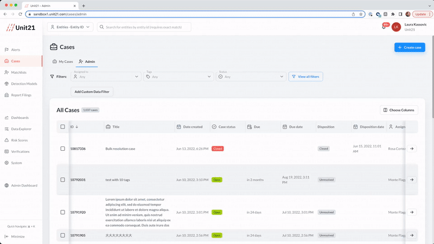The width and height of the screenshot is (434, 244).
Task: Click the Closed status badge
Action: point(218,149)
